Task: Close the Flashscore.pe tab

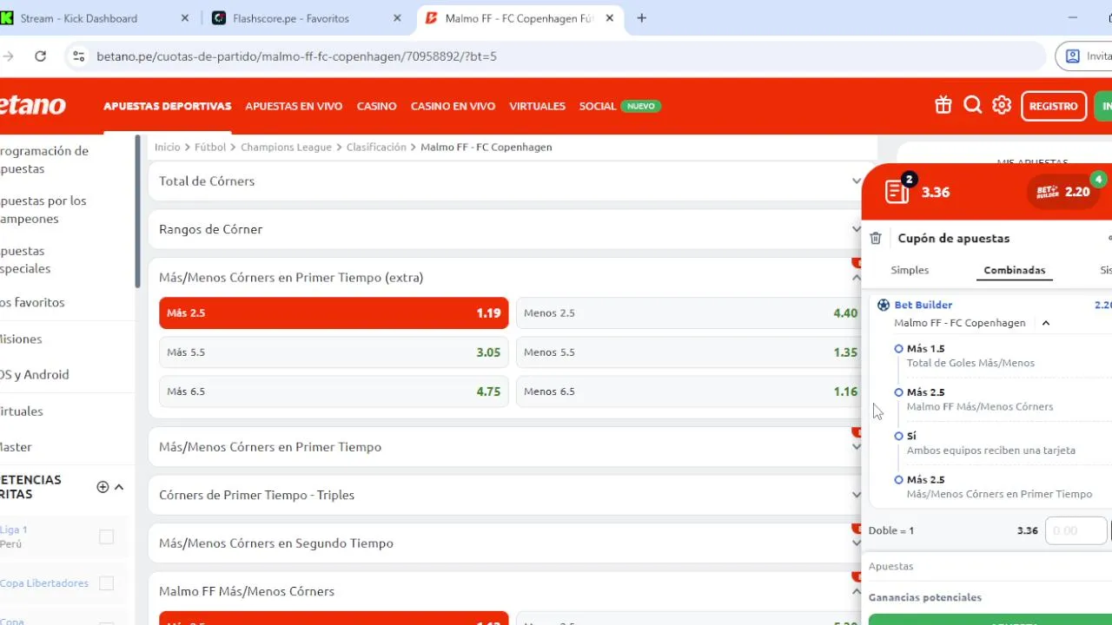Action: (396, 18)
